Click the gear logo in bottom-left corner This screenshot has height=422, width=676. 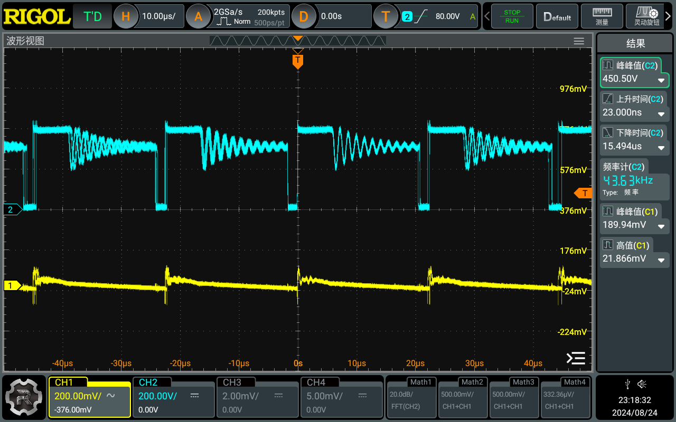23,397
